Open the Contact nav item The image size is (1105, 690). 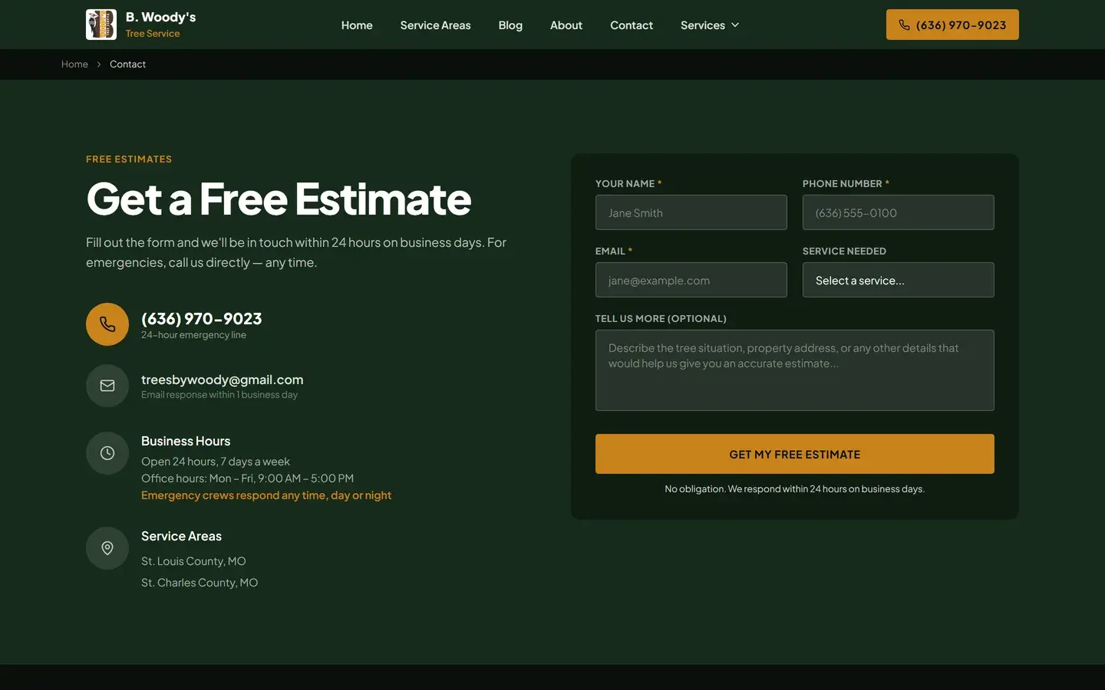pos(632,25)
